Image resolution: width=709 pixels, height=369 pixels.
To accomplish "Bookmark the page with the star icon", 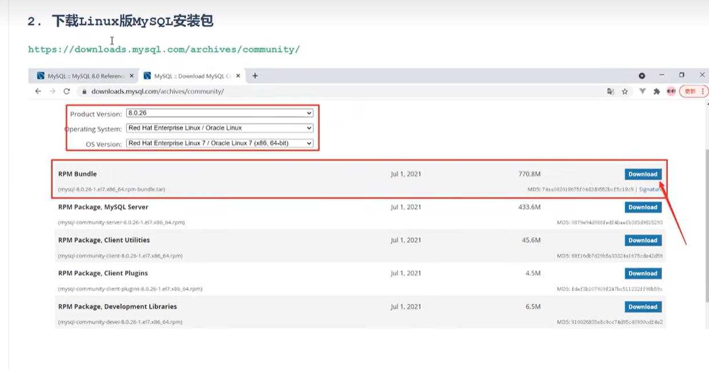I will (x=625, y=91).
